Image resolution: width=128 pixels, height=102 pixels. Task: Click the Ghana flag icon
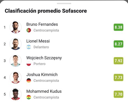tap(29, 97)
